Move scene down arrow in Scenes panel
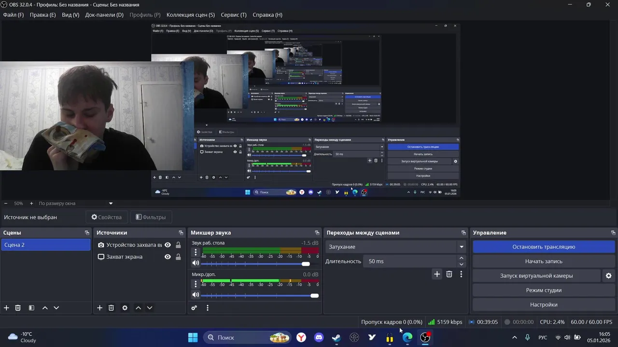618x347 pixels. point(56,308)
